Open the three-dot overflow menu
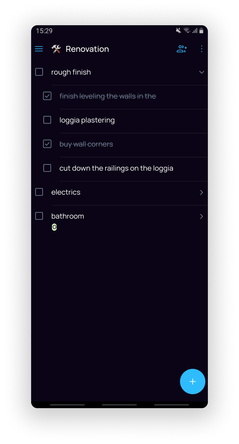239x444 pixels. [x=202, y=49]
